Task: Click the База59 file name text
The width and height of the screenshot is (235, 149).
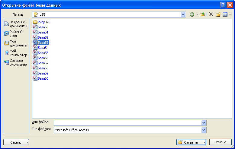Action: [x=43, y=73]
